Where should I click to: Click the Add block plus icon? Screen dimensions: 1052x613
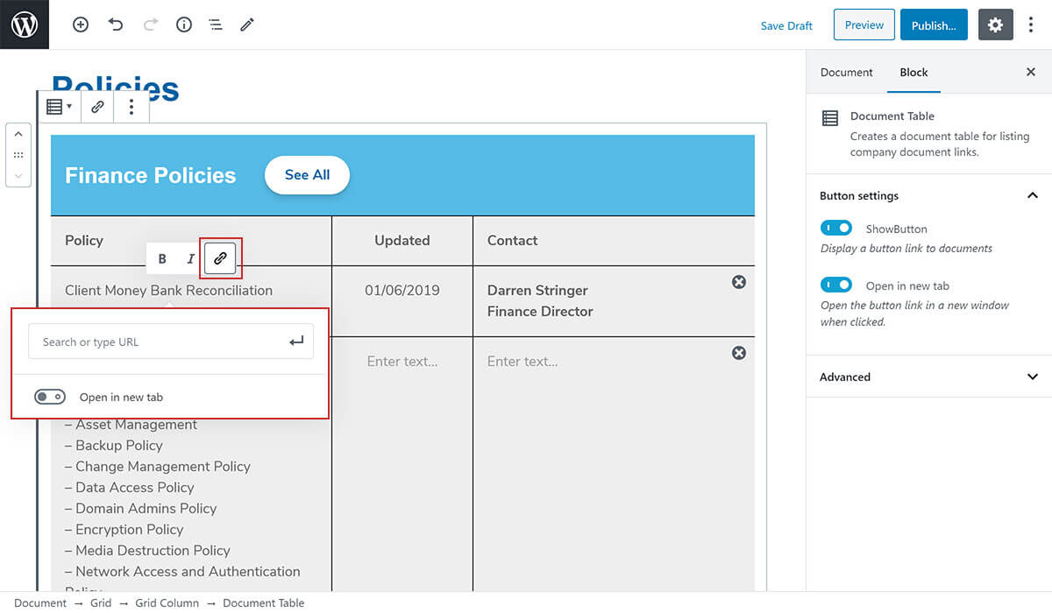point(81,25)
